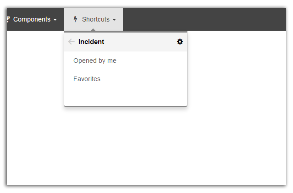This screenshot has width=293, height=193.
Task: Collapse the Shortcuts dropdown caret
Action: tap(114, 20)
